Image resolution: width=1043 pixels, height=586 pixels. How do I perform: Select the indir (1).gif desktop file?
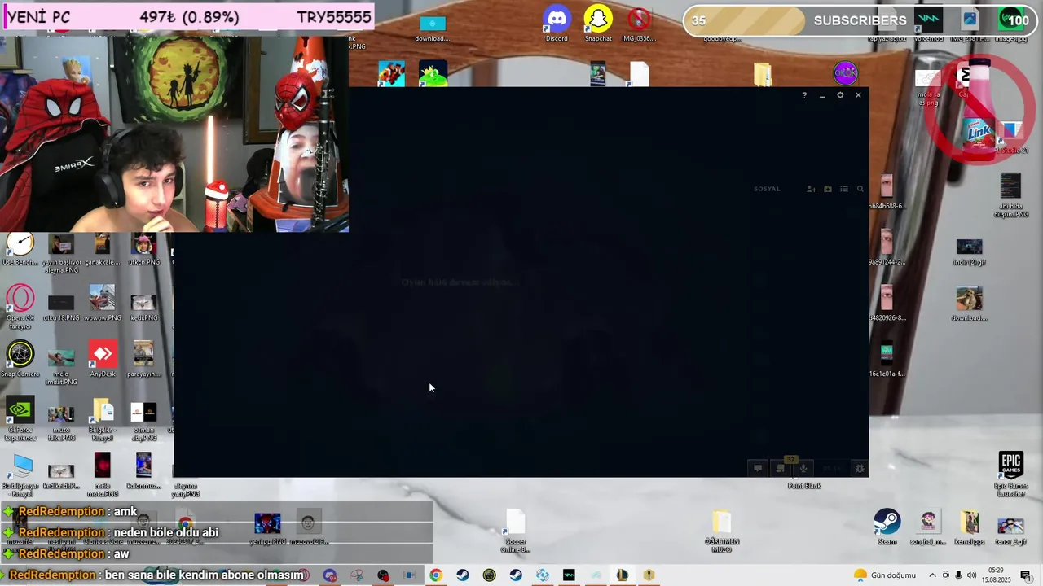tap(970, 252)
